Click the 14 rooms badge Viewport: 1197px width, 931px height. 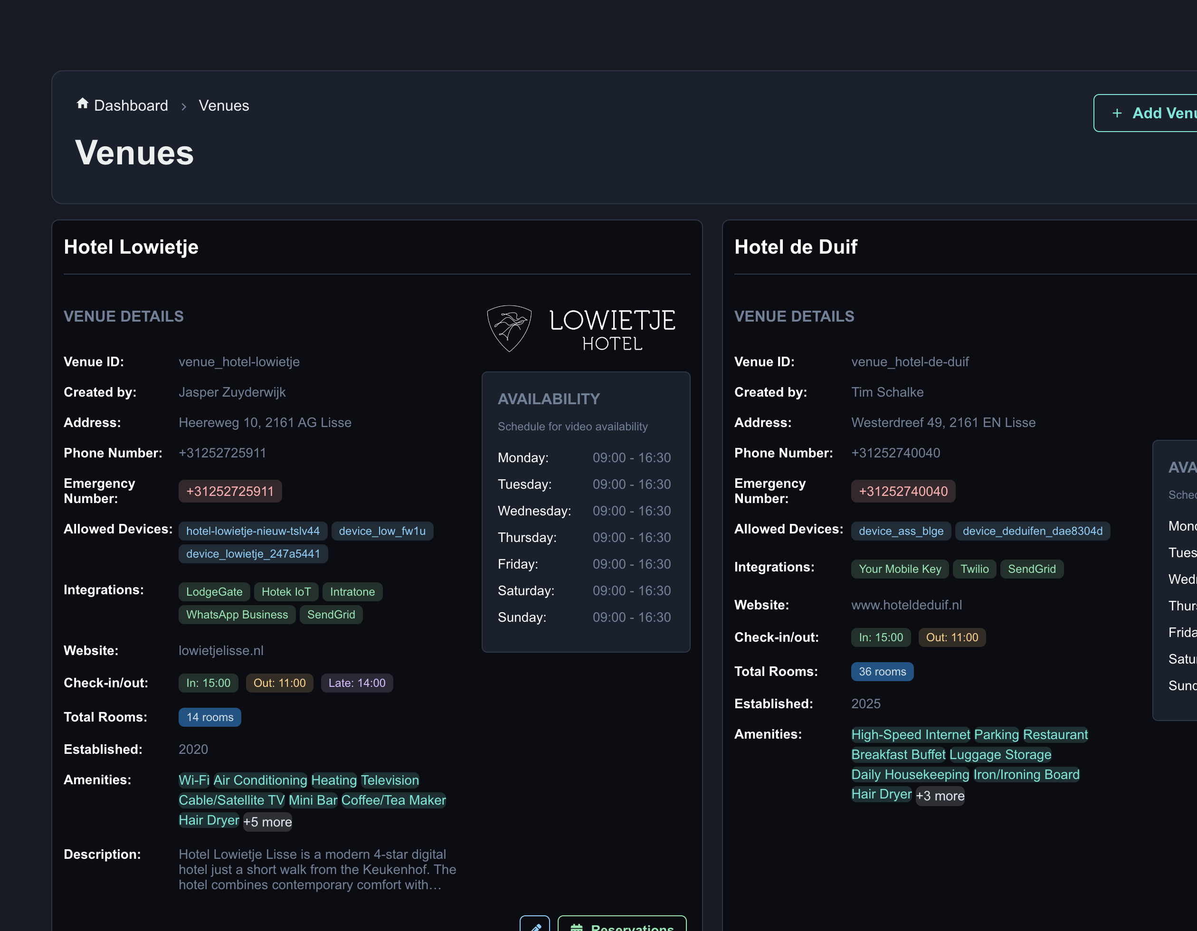point(210,717)
